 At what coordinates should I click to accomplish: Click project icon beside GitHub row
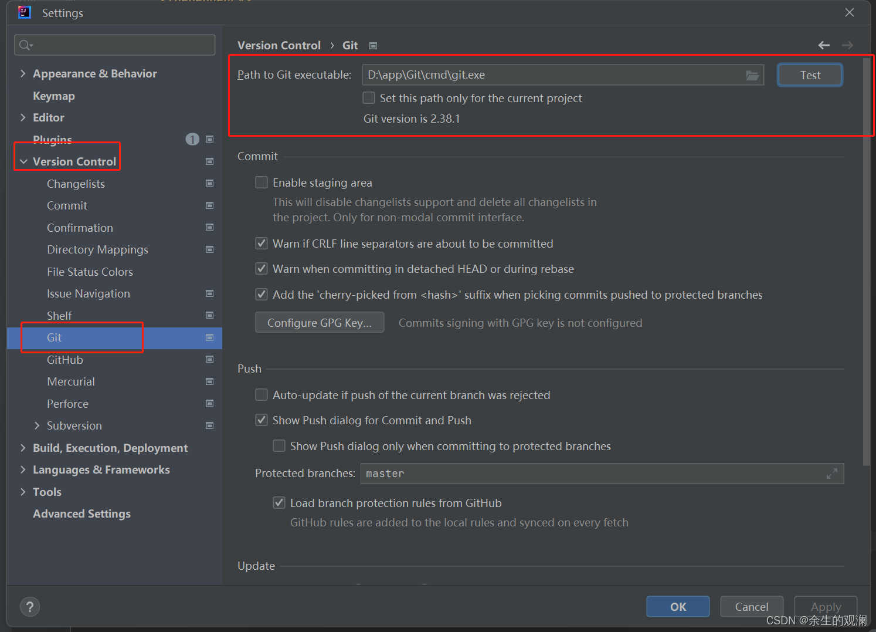point(209,359)
